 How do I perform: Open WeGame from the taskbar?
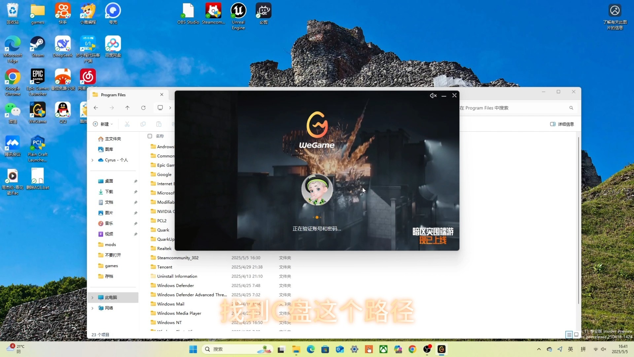click(441, 349)
